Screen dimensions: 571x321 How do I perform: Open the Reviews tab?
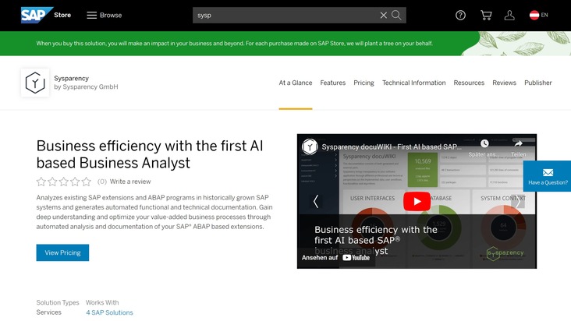[504, 83]
